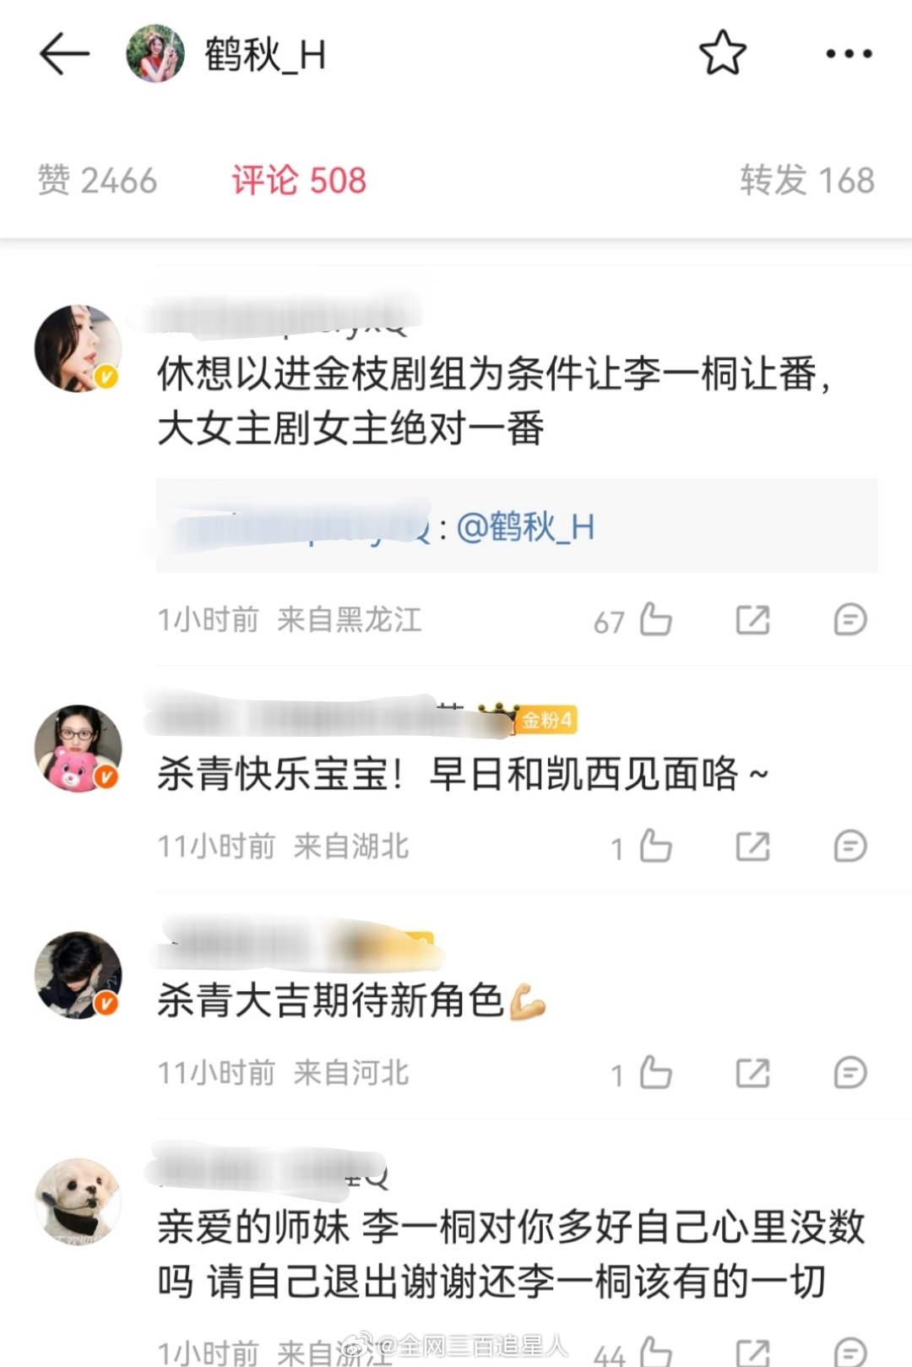
Task: Forward the 湖北 comment using share icon
Action: [x=752, y=847]
